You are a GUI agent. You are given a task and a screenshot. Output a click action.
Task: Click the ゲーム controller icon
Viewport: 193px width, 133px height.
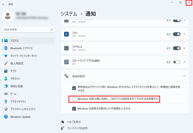point(6,94)
